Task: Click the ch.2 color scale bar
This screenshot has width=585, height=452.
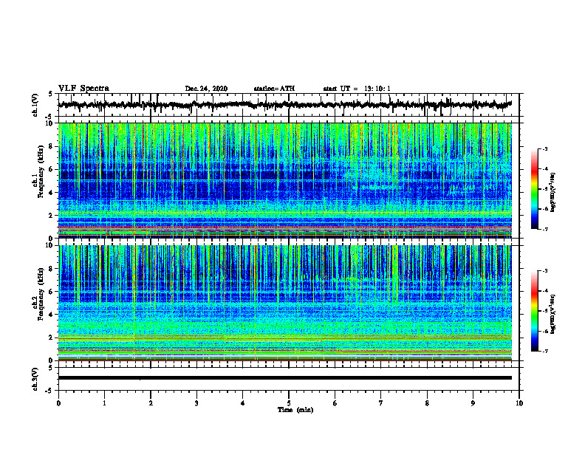Action: pos(535,311)
